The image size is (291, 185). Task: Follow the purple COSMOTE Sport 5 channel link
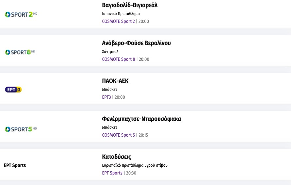(x=118, y=135)
